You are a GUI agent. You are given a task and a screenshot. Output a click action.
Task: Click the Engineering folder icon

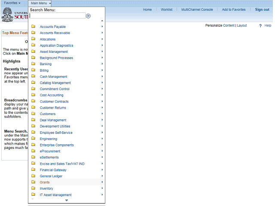(34, 139)
